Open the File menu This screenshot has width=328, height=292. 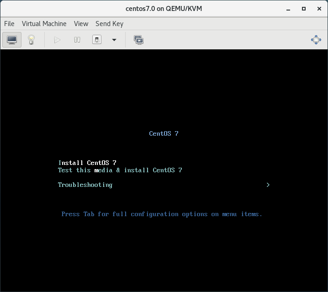[x=9, y=24]
